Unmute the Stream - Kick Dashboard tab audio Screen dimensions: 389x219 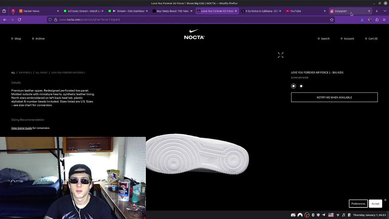pyautogui.click(x=114, y=11)
